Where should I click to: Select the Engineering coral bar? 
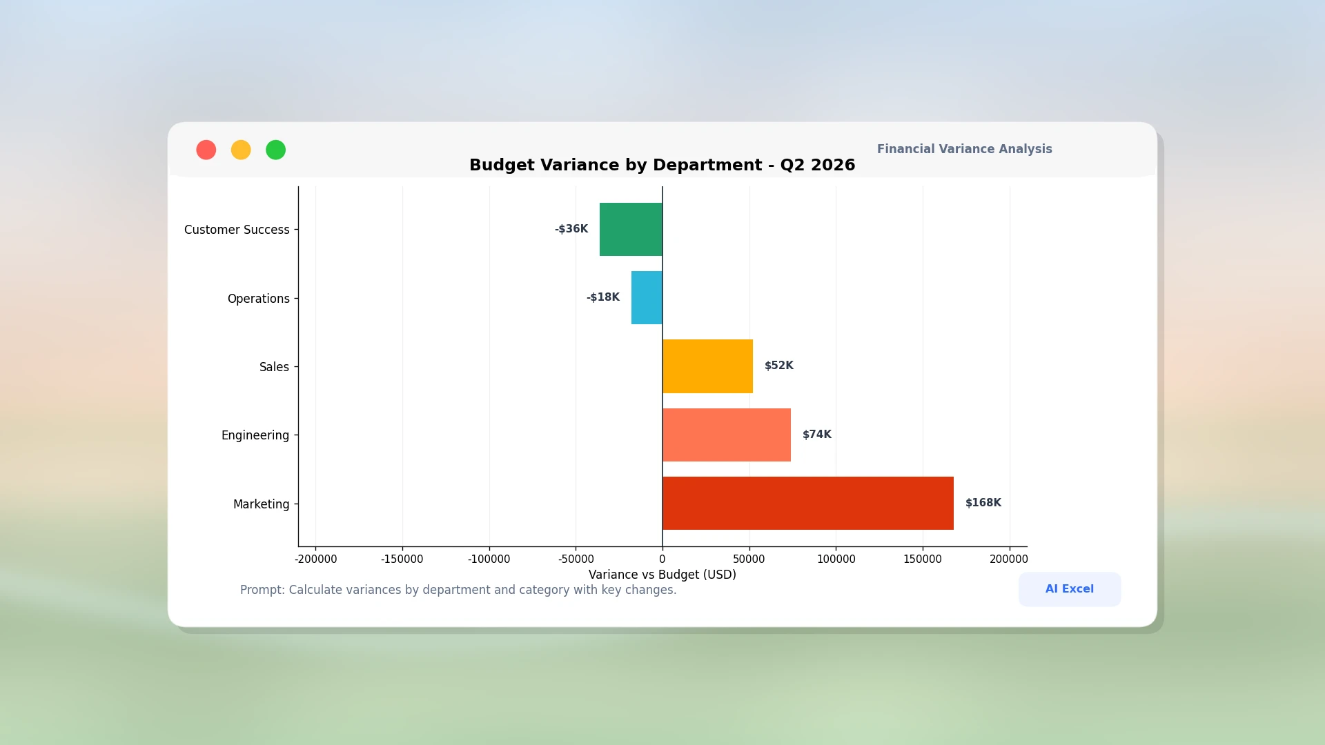(x=727, y=435)
